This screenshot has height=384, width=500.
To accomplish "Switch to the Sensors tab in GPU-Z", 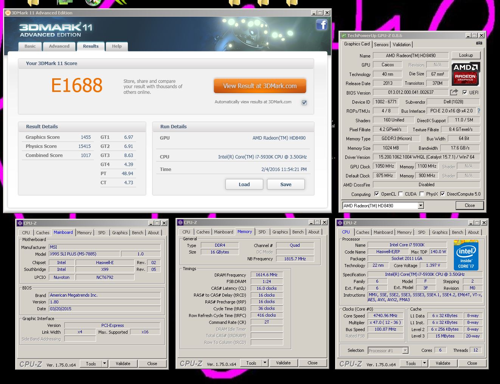I will click(x=381, y=45).
